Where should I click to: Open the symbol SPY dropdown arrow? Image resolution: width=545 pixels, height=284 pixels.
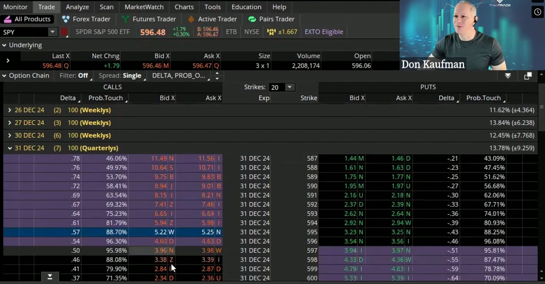click(x=53, y=32)
